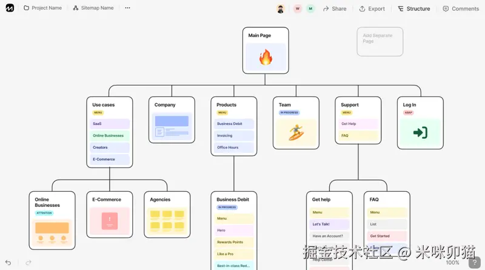Select the Company page wireframe thumbnail

click(x=172, y=126)
